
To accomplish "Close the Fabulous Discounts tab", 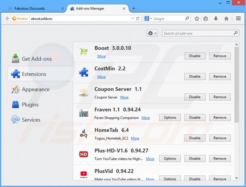I will click(x=62, y=9).
